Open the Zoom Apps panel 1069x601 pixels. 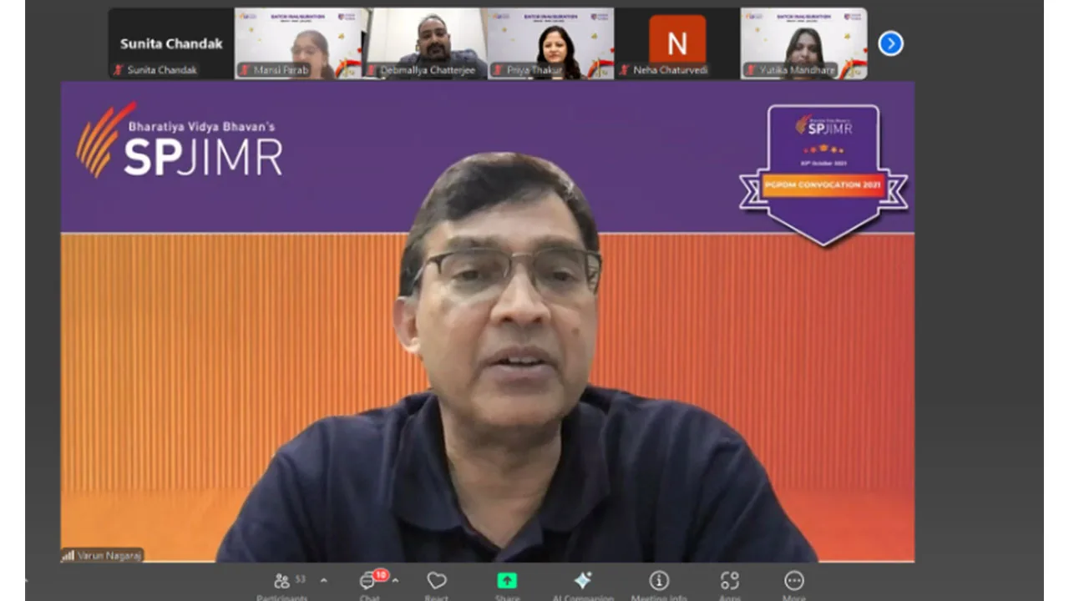(728, 579)
